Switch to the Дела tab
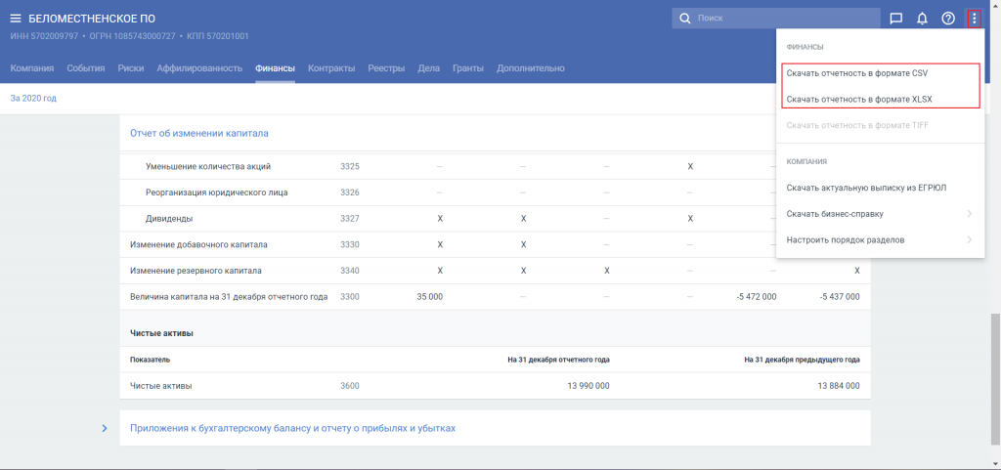1001x470 pixels. (429, 68)
